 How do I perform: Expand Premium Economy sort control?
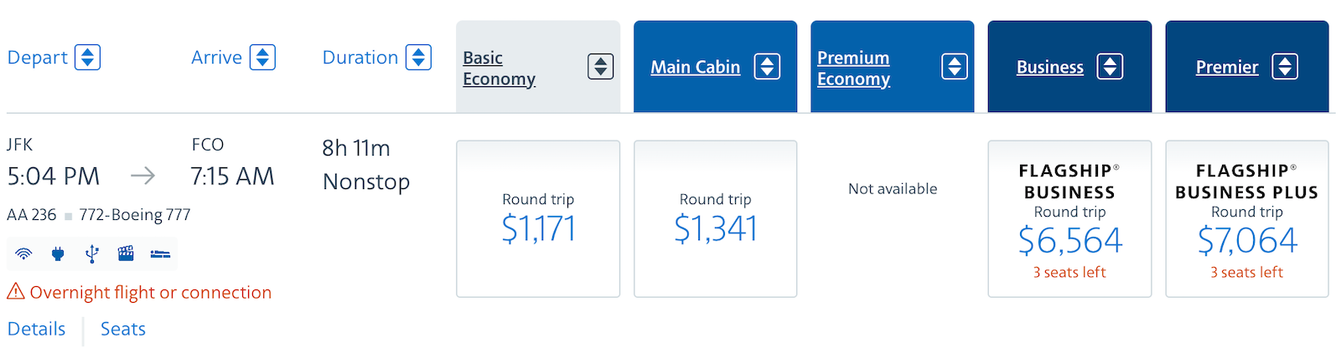(x=954, y=66)
